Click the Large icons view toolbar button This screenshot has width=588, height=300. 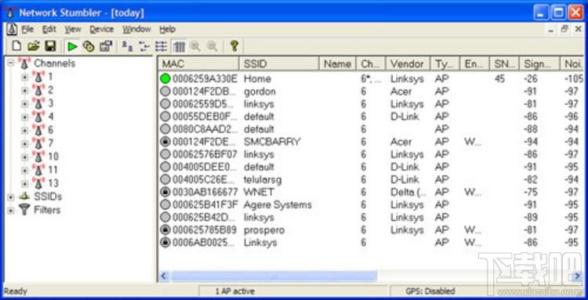(128, 46)
